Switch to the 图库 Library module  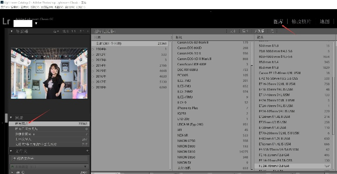coord(278,21)
